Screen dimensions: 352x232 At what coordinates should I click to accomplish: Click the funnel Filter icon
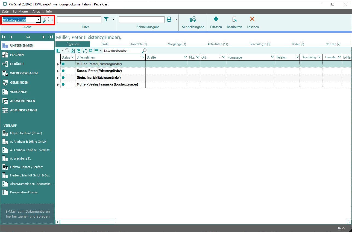pyautogui.click(x=106, y=19)
